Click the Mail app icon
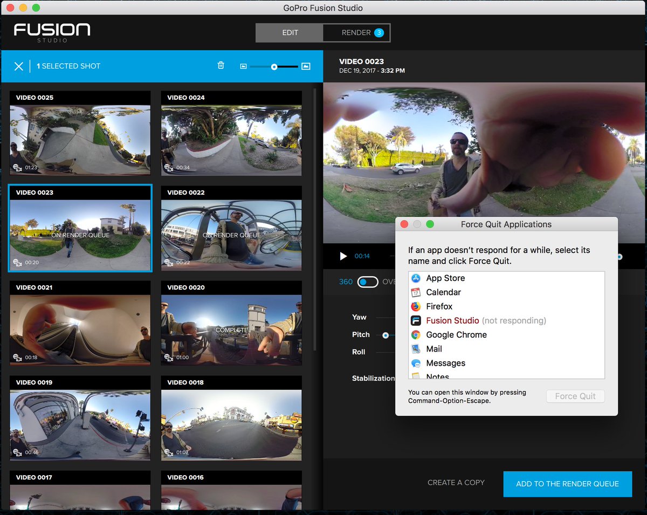 click(x=416, y=349)
